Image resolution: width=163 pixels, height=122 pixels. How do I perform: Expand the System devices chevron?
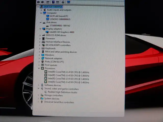pos(38,98)
